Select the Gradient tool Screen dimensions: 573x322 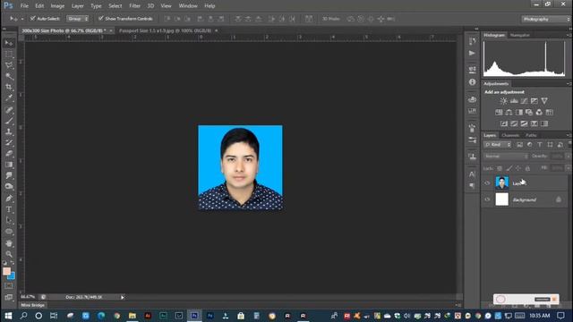pyautogui.click(x=9, y=165)
